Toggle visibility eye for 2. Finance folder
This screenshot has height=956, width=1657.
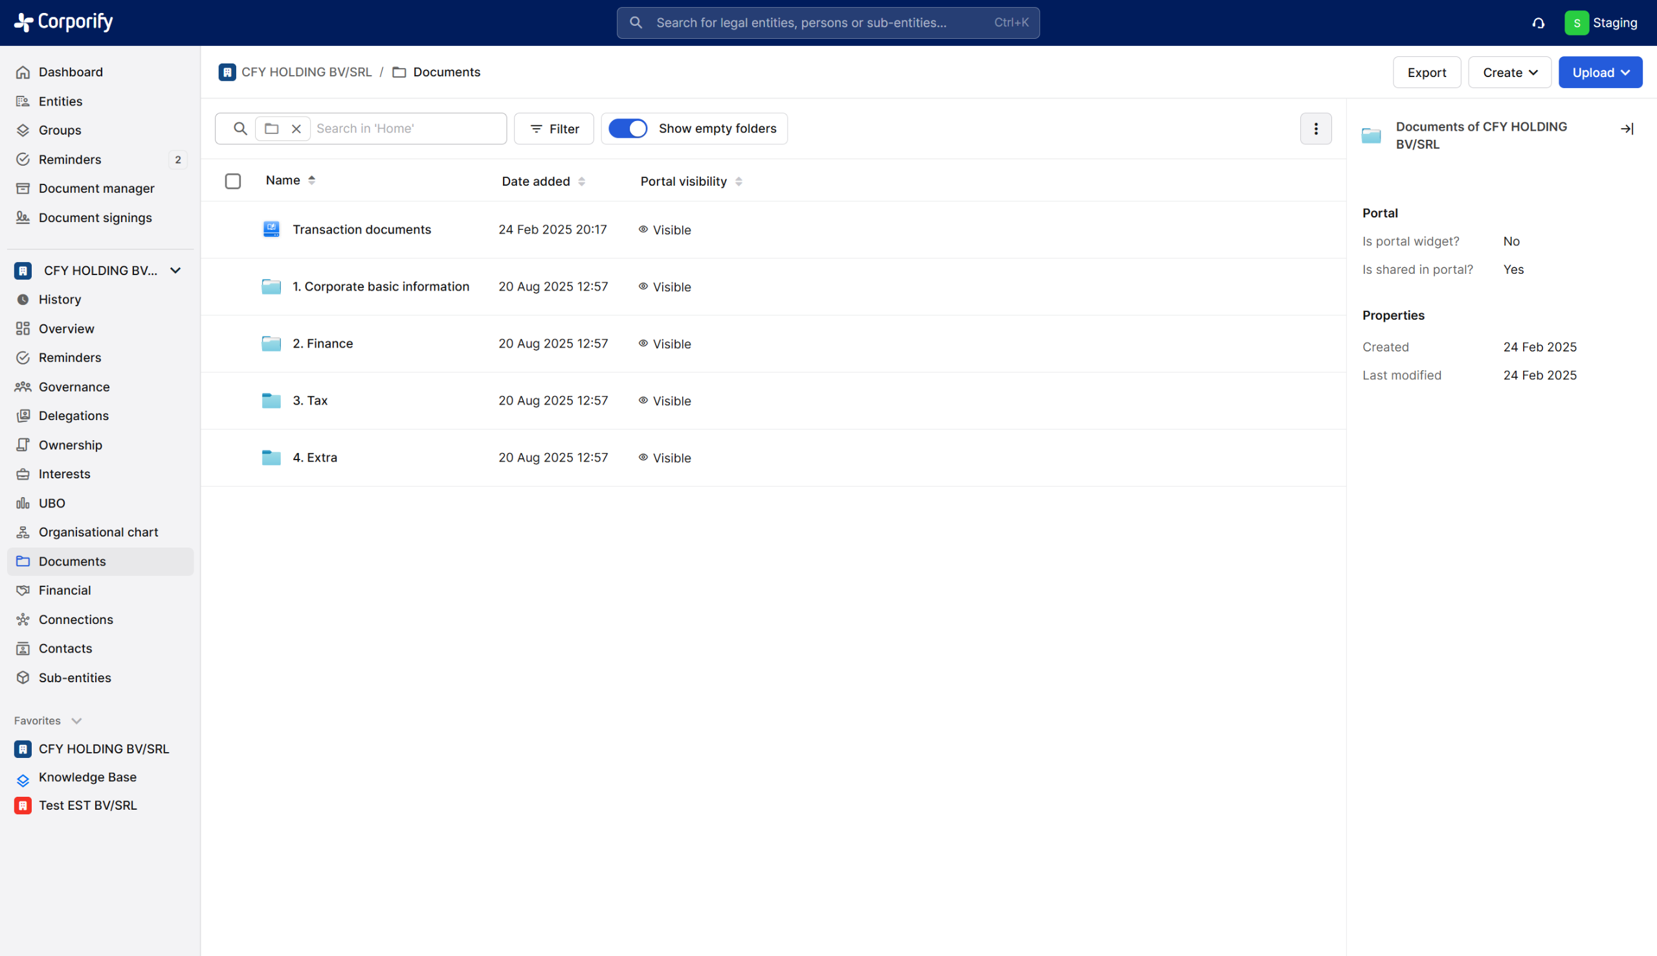click(x=643, y=344)
